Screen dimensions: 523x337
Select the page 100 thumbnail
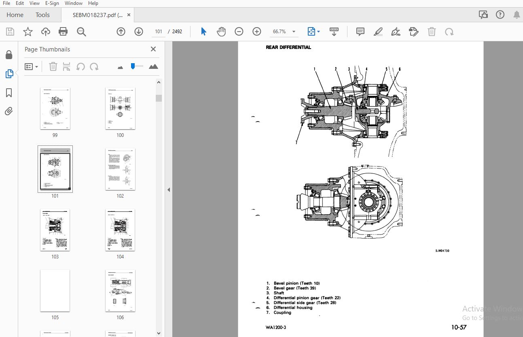click(x=120, y=109)
